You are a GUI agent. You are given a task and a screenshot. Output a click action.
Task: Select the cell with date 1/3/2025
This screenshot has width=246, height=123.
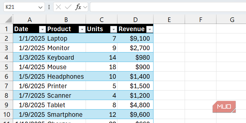[x=30, y=57]
